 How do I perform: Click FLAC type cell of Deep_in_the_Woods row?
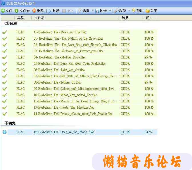coord(21,132)
